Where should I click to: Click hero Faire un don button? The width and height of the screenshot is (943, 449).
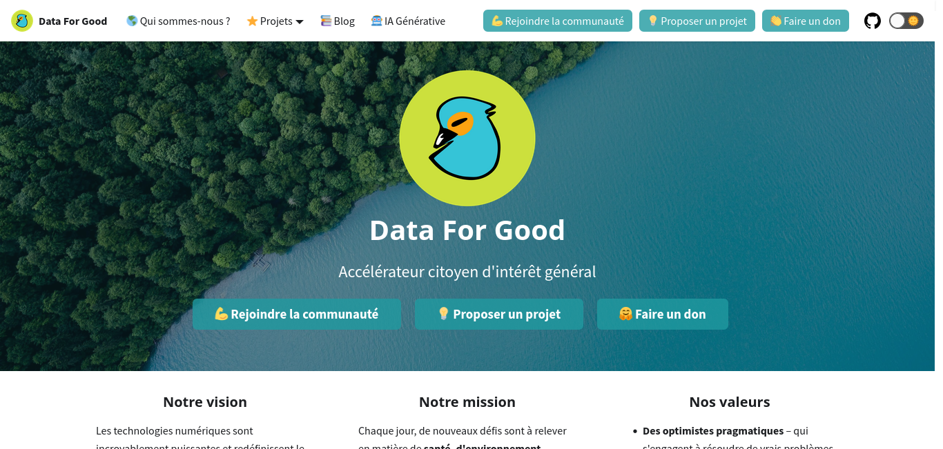[663, 314]
